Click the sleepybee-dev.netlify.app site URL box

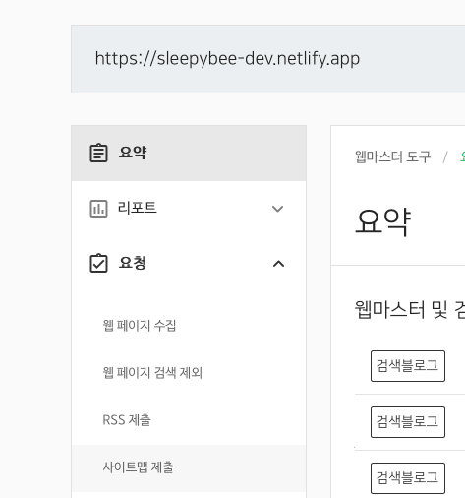tap(268, 59)
